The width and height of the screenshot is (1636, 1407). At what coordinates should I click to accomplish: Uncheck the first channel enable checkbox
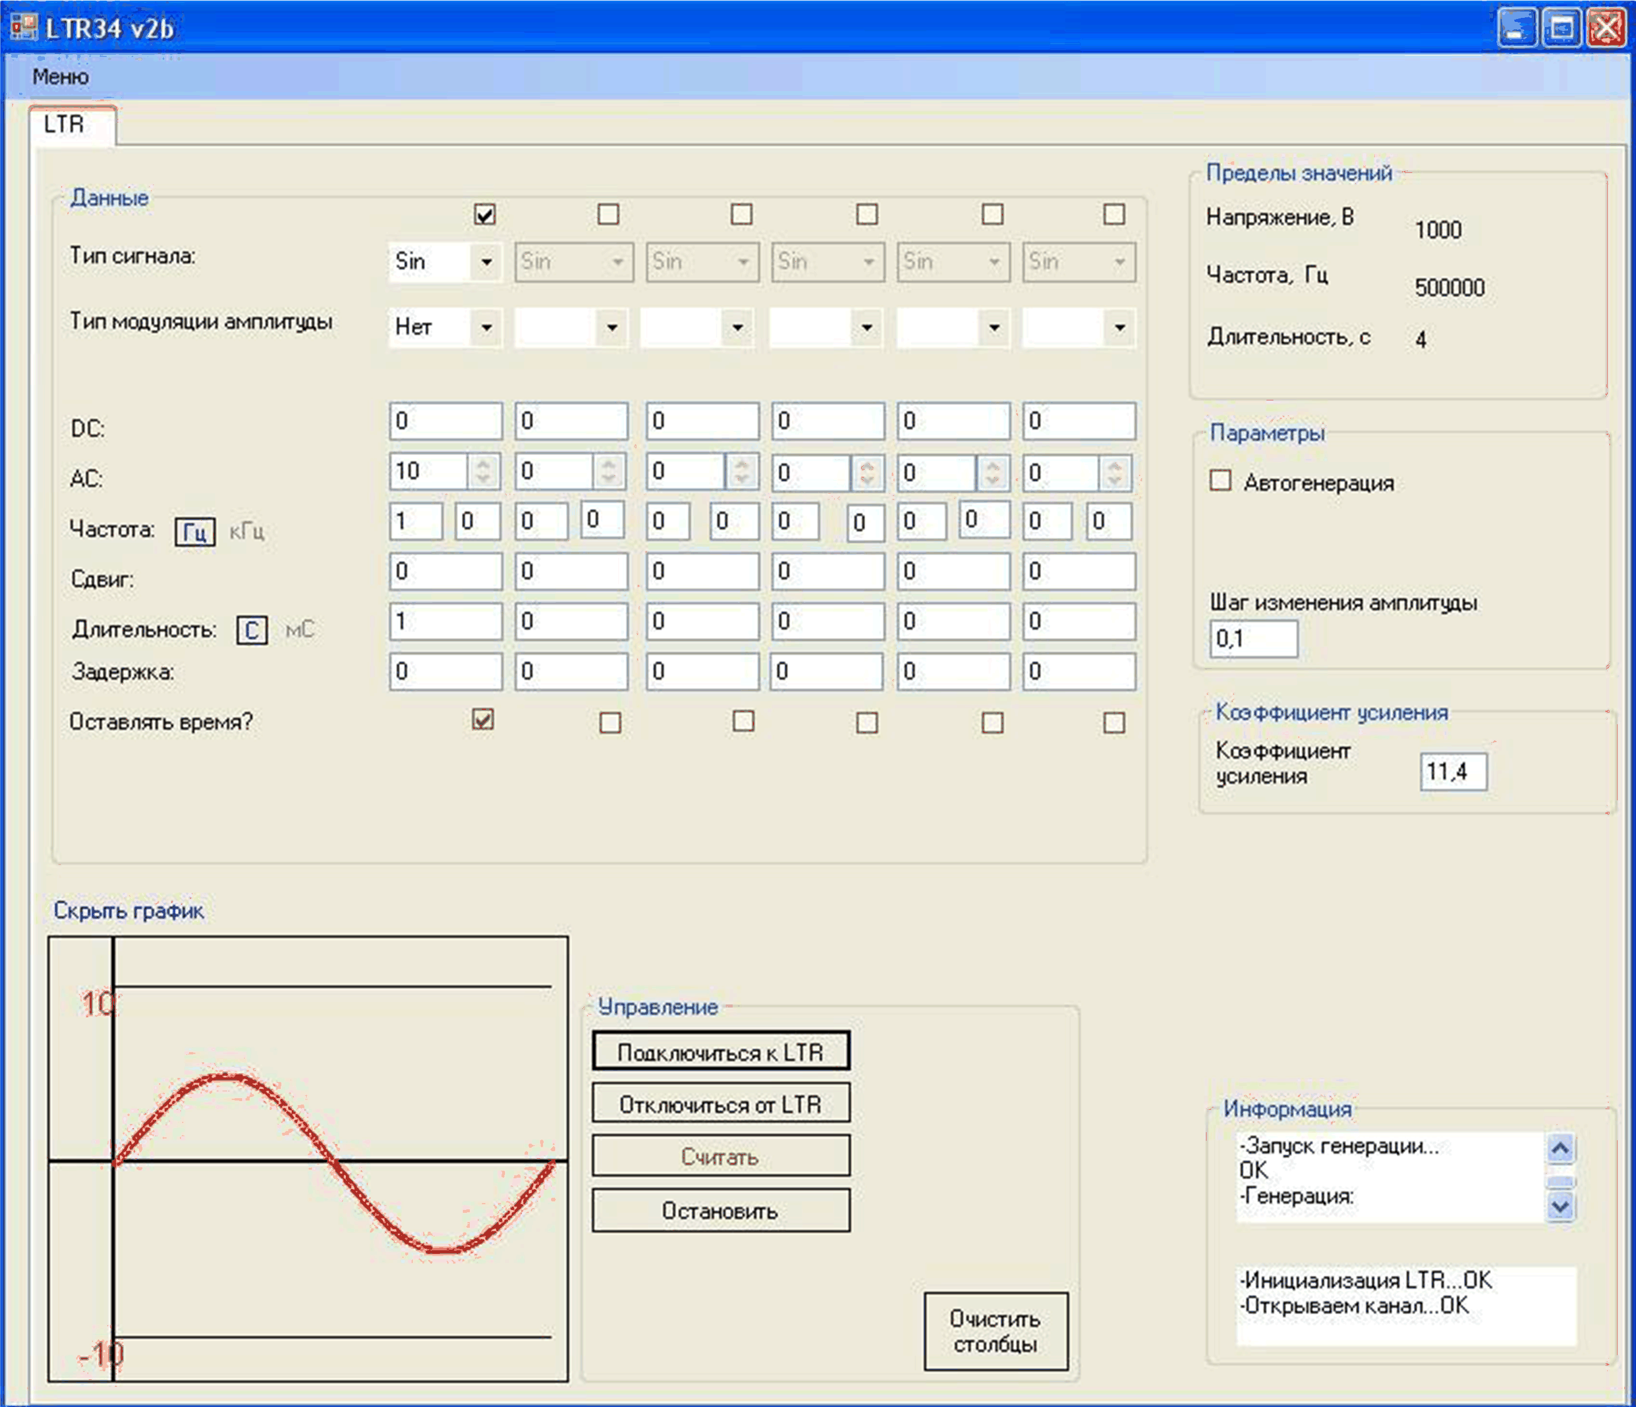tap(485, 214)
